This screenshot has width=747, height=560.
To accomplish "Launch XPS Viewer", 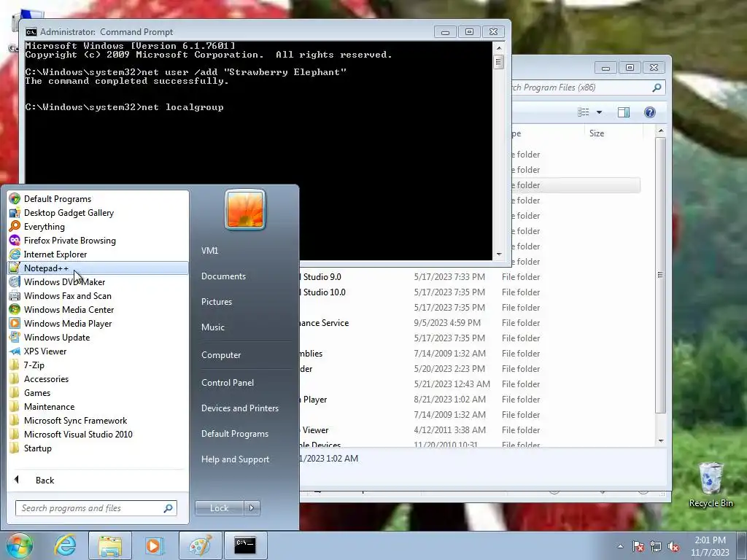I will pyautogui.click(x=98, y=351).
